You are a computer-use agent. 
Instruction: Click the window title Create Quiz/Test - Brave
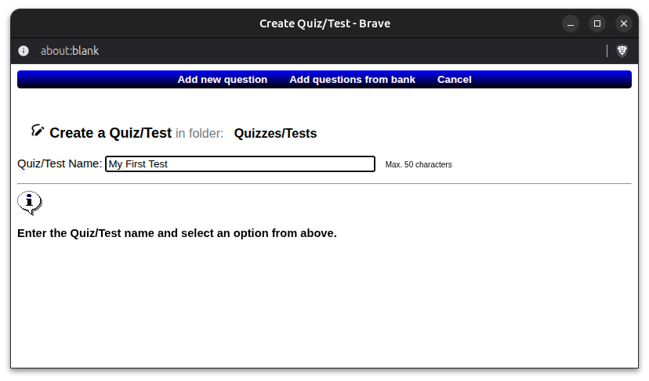(x=325, y=23)
